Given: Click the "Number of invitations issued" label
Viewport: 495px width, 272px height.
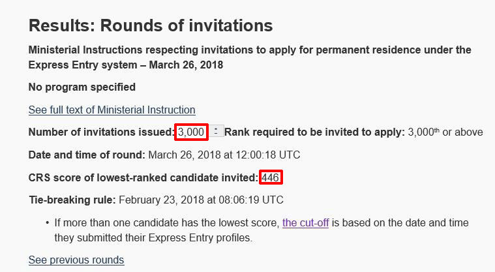Looking at the screenshot, I should point(101,132).
